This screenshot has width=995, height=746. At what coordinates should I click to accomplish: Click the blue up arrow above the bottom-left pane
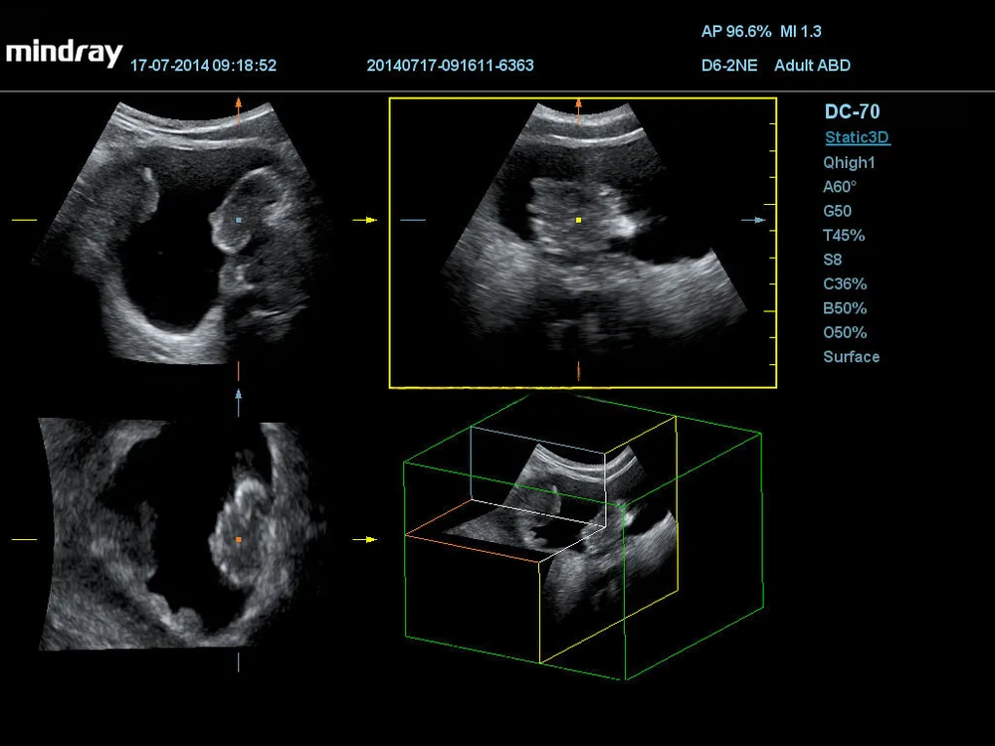239,402
